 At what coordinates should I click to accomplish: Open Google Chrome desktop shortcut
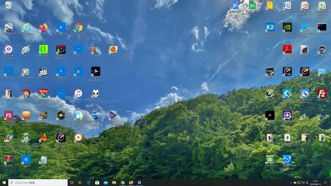pyautogui.click(x=78, y=27)
